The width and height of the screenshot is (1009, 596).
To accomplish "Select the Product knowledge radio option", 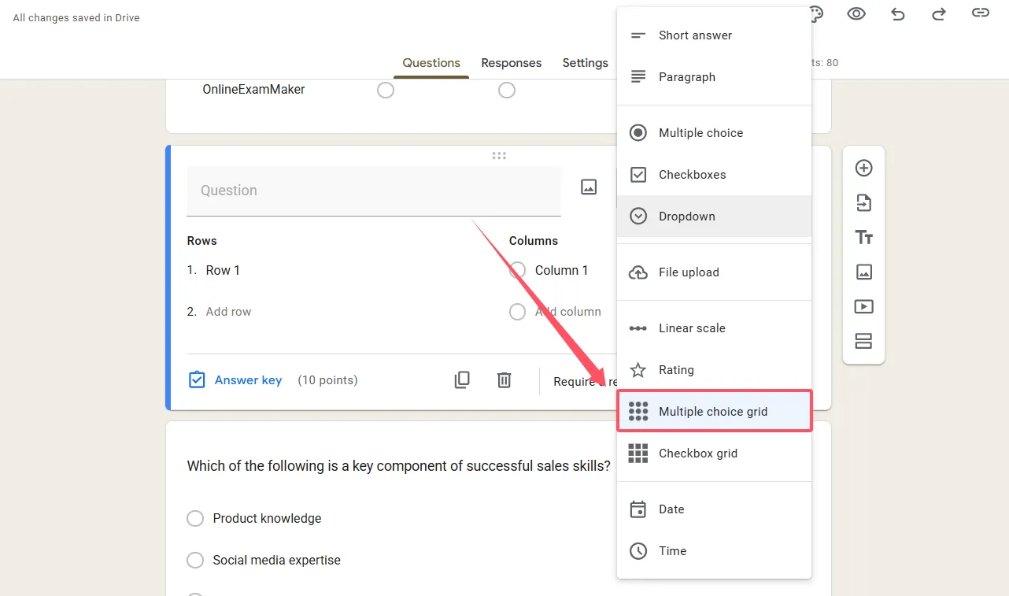I will pos(195,519).
